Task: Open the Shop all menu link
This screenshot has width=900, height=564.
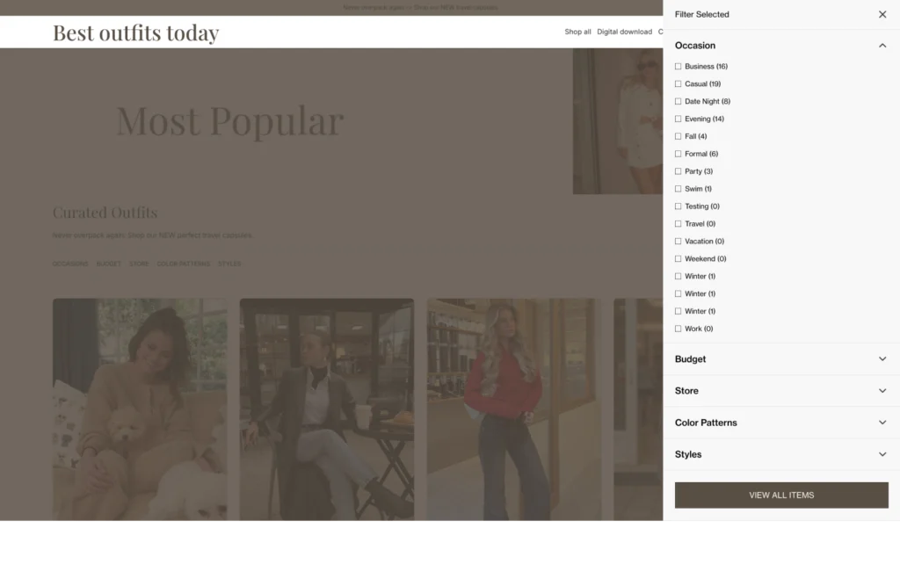Action: tap(577, 32)
